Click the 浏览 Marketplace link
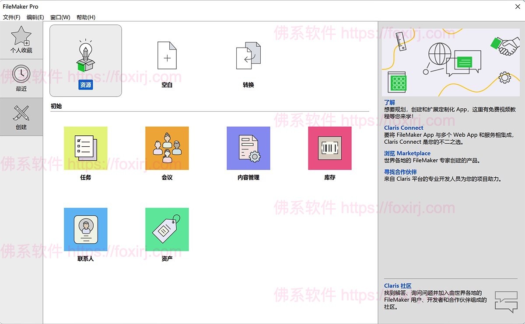 tap(407, 153)
